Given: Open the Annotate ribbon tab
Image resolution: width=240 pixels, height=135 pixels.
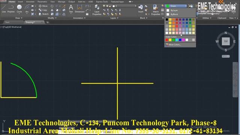Looking at the screenshot, I should click(x=30, y=1).
